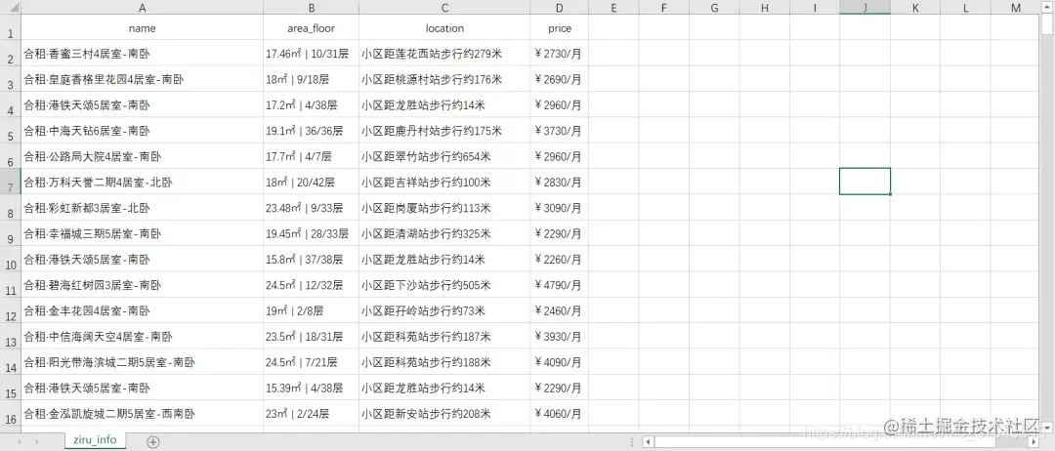Select cell '合租·中海天钻6居室-南卧'

coord(142,131)
